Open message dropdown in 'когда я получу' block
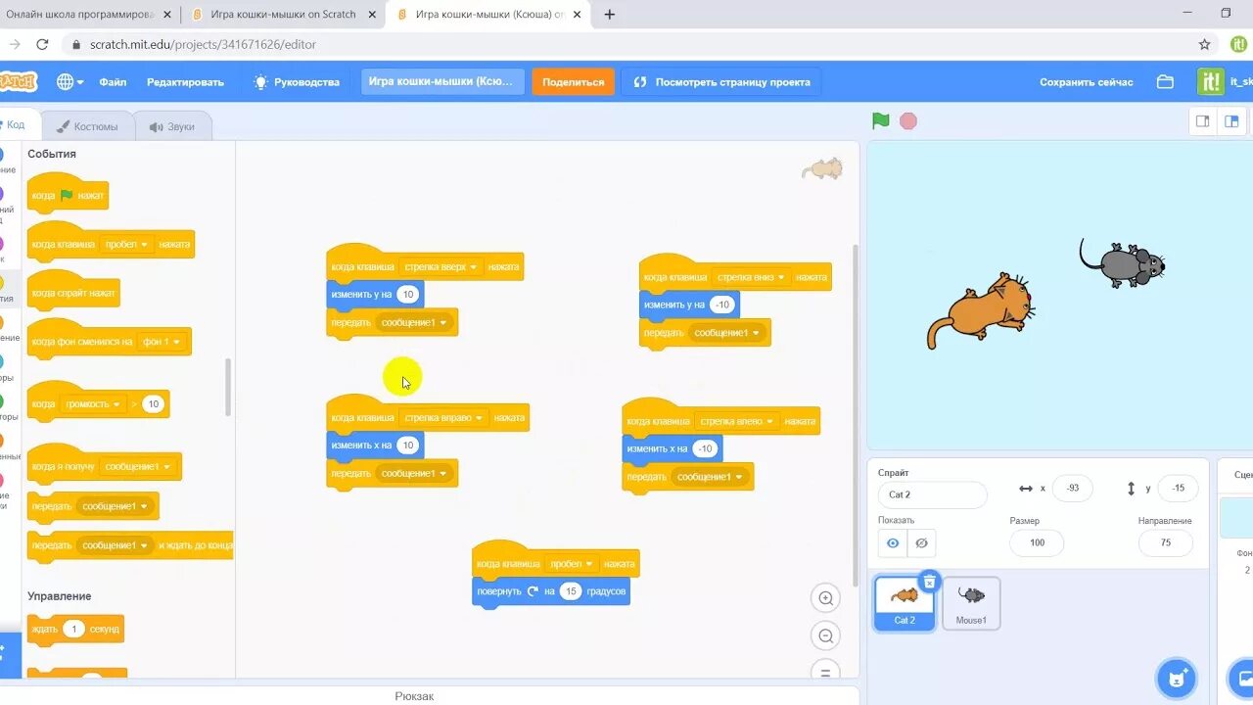Screen dimensions: 1253x705 click(x=138, y=466)
